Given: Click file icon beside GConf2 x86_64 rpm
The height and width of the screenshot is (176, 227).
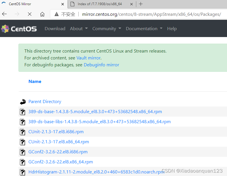Looking at the screenshot, I should 22,162.
